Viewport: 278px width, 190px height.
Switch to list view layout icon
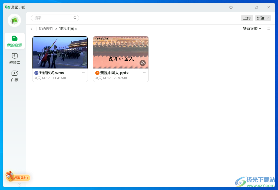pos(269,29)
